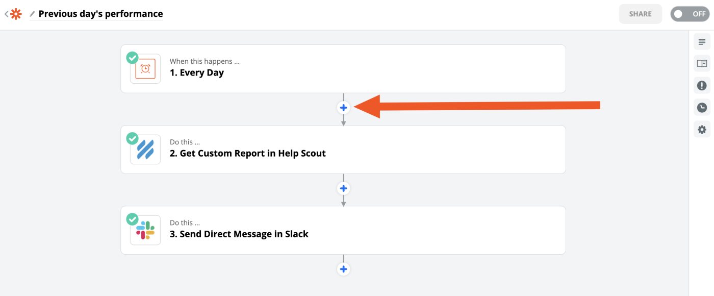
Task: Click the green checkmark on Help Scout step
Action: [132, 138]
